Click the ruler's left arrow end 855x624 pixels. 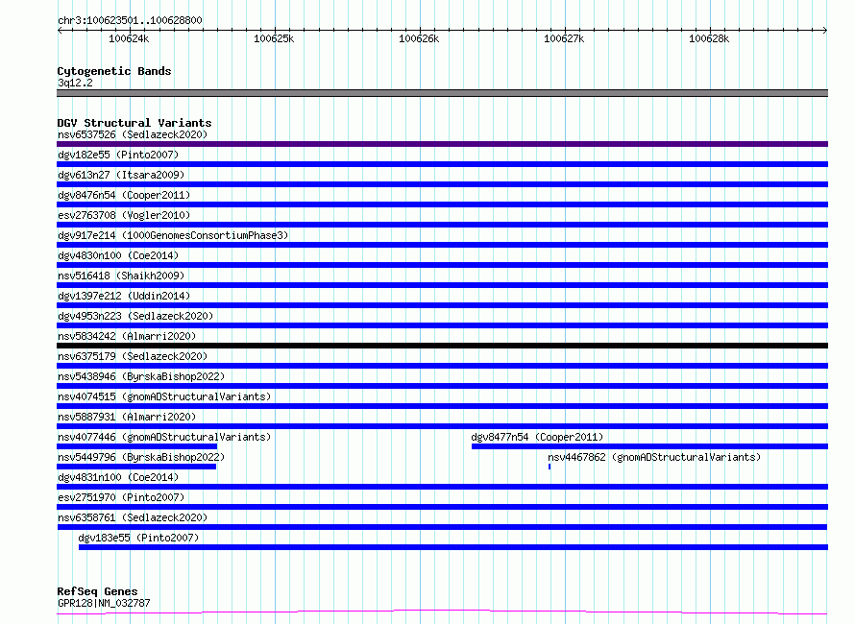60,31
